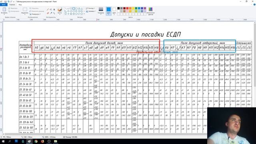
Task: Open the line Size thickness dropdown
Action: pos(101,11)
